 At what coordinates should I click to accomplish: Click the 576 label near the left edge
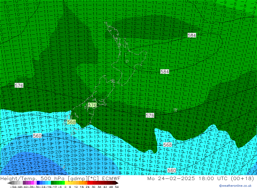click(x=19, y=85)
